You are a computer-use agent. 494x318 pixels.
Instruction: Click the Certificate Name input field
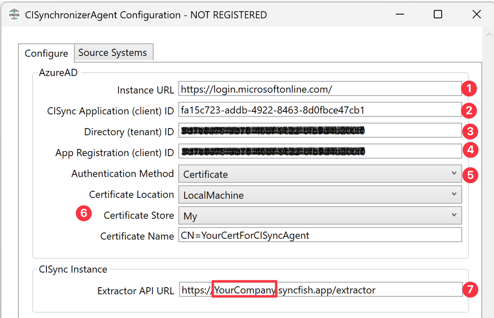(320, 235)
